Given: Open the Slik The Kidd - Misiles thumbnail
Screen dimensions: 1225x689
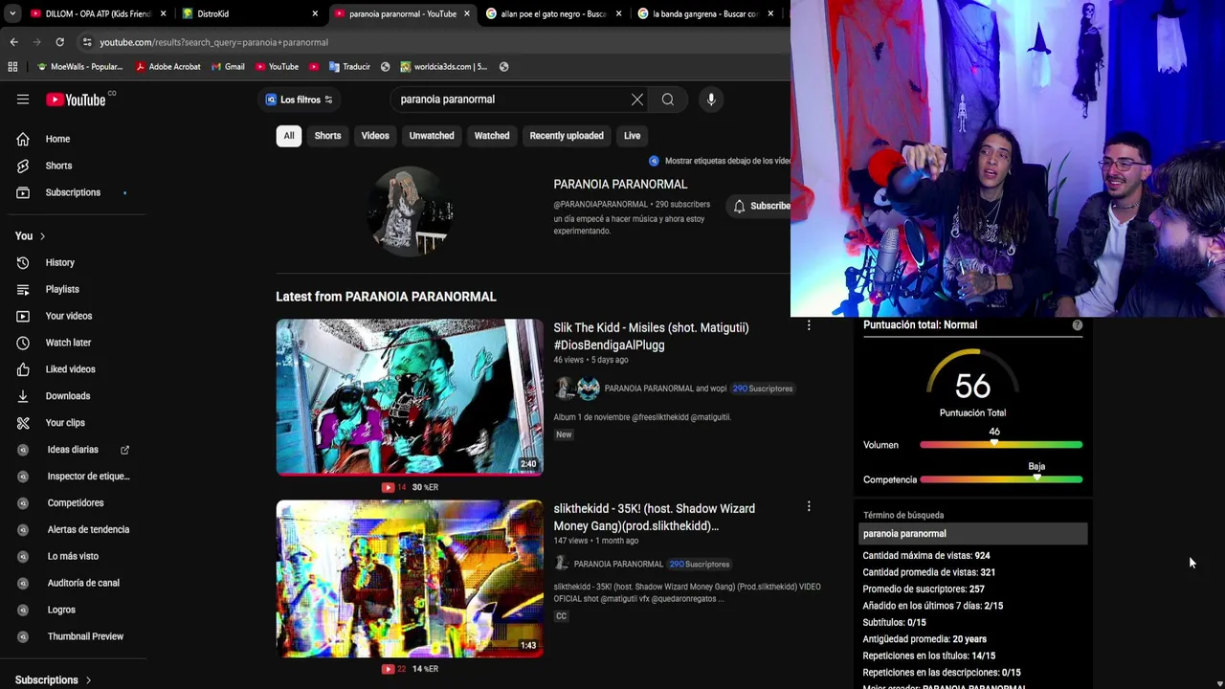Looking at the screenshot, I should [410, 397].
